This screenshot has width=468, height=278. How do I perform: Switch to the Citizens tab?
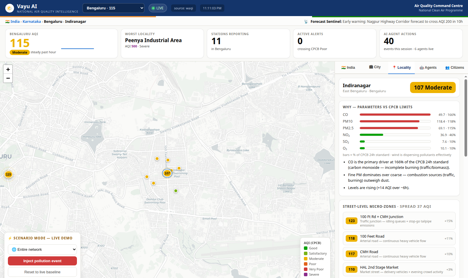coord(455,68)
